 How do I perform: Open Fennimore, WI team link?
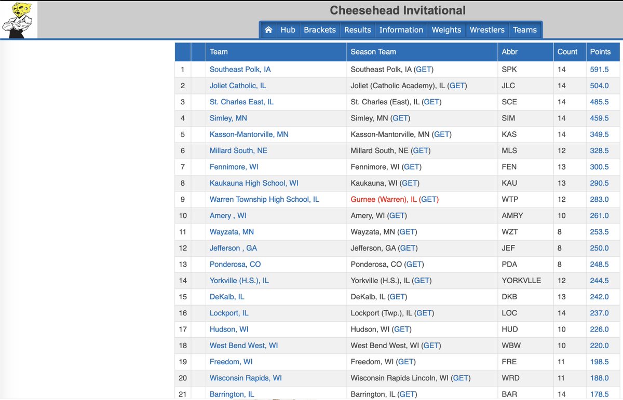(234, 167)
